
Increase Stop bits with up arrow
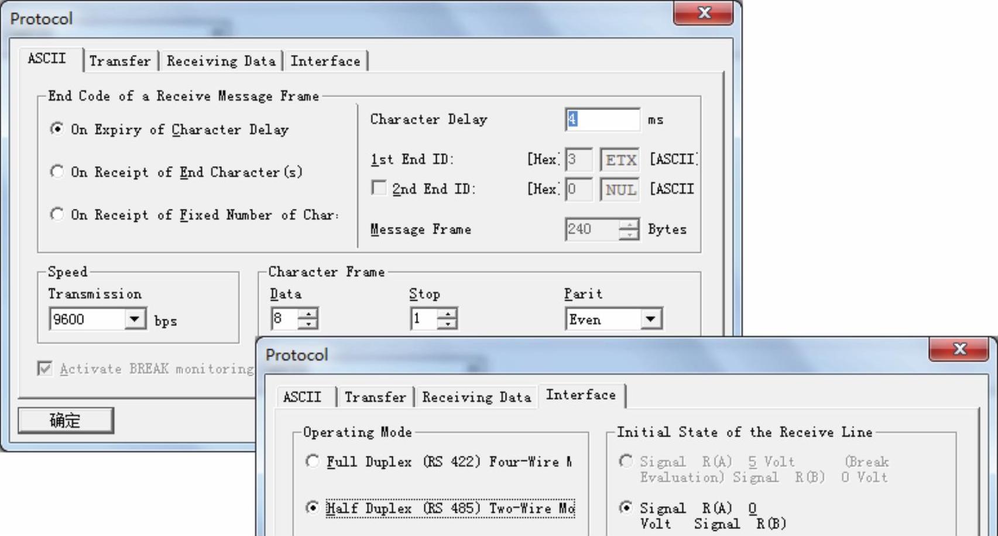click(447, 314)
